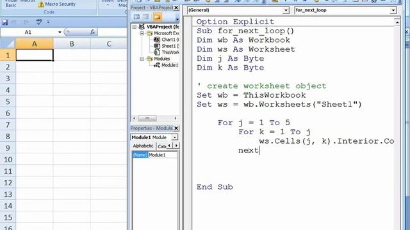Click the 'Dim wb As Workbook' line
This screenshot has width=410, height=230.
pyautogui.click(x=243, y=40)
